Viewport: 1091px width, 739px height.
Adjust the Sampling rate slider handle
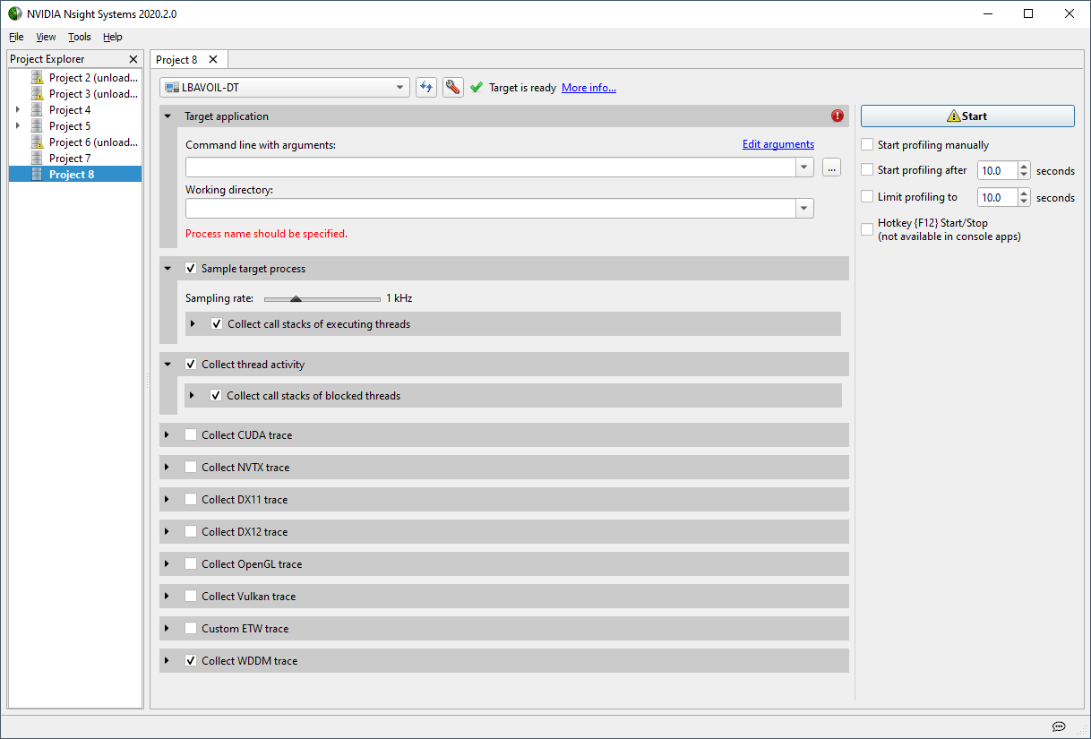click(x=296, y=299)
